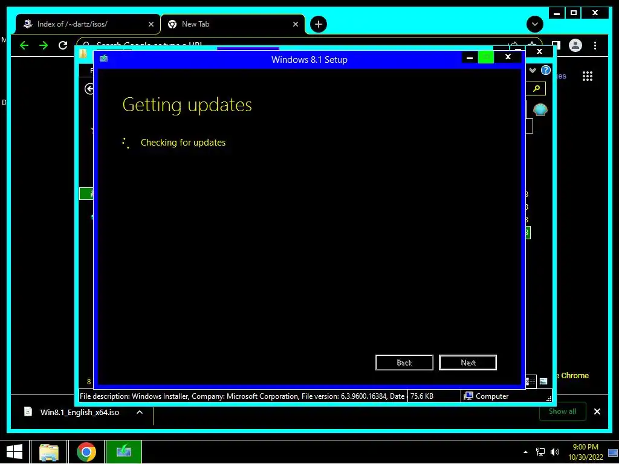
Task: Show hidden tray icons arrow
Action: [525, 452]
